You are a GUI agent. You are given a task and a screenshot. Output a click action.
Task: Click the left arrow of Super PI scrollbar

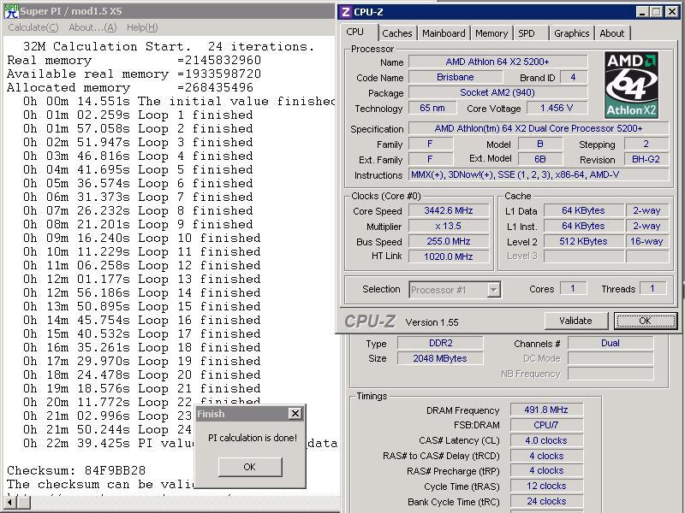point(9,502)
